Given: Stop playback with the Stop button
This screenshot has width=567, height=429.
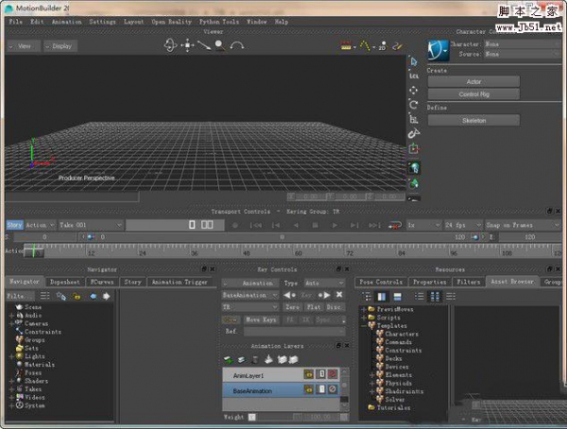Looking at the screenshot, I should [x=315, y=225].
